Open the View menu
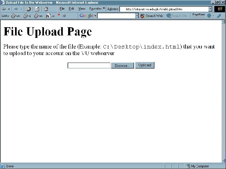The height and width of the screenshot is (169, 226). (x=82, y=9)
